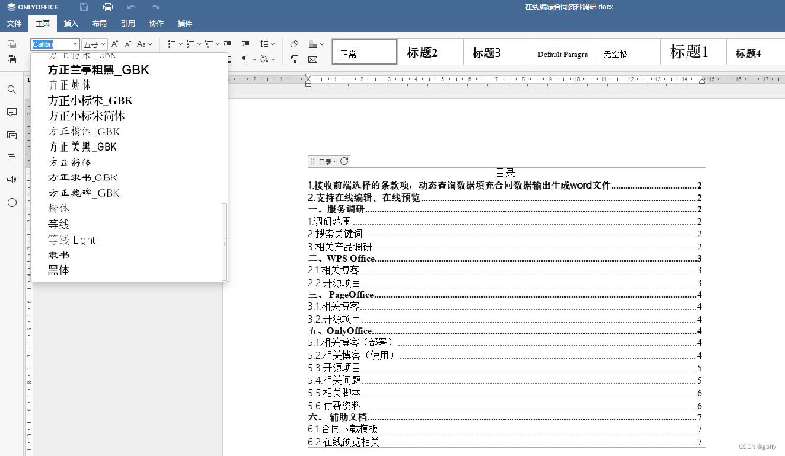Undo the last action
Image resolution: width=785 pixels, height=456 pixels.
pyautogui.click(x=132, y=7)
